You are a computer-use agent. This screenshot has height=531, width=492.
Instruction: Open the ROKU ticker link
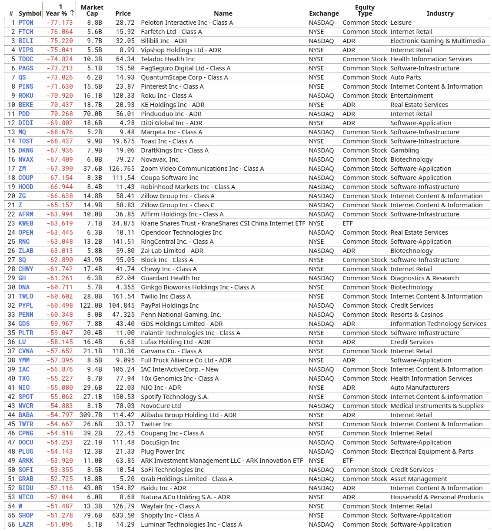point(26,96)
